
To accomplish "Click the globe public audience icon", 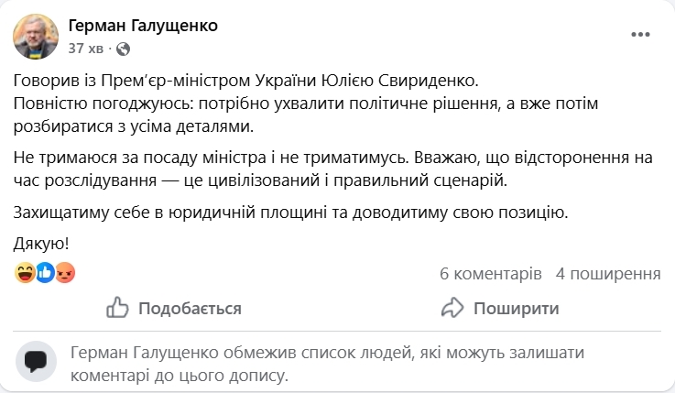I will click(x=125, y=48).
